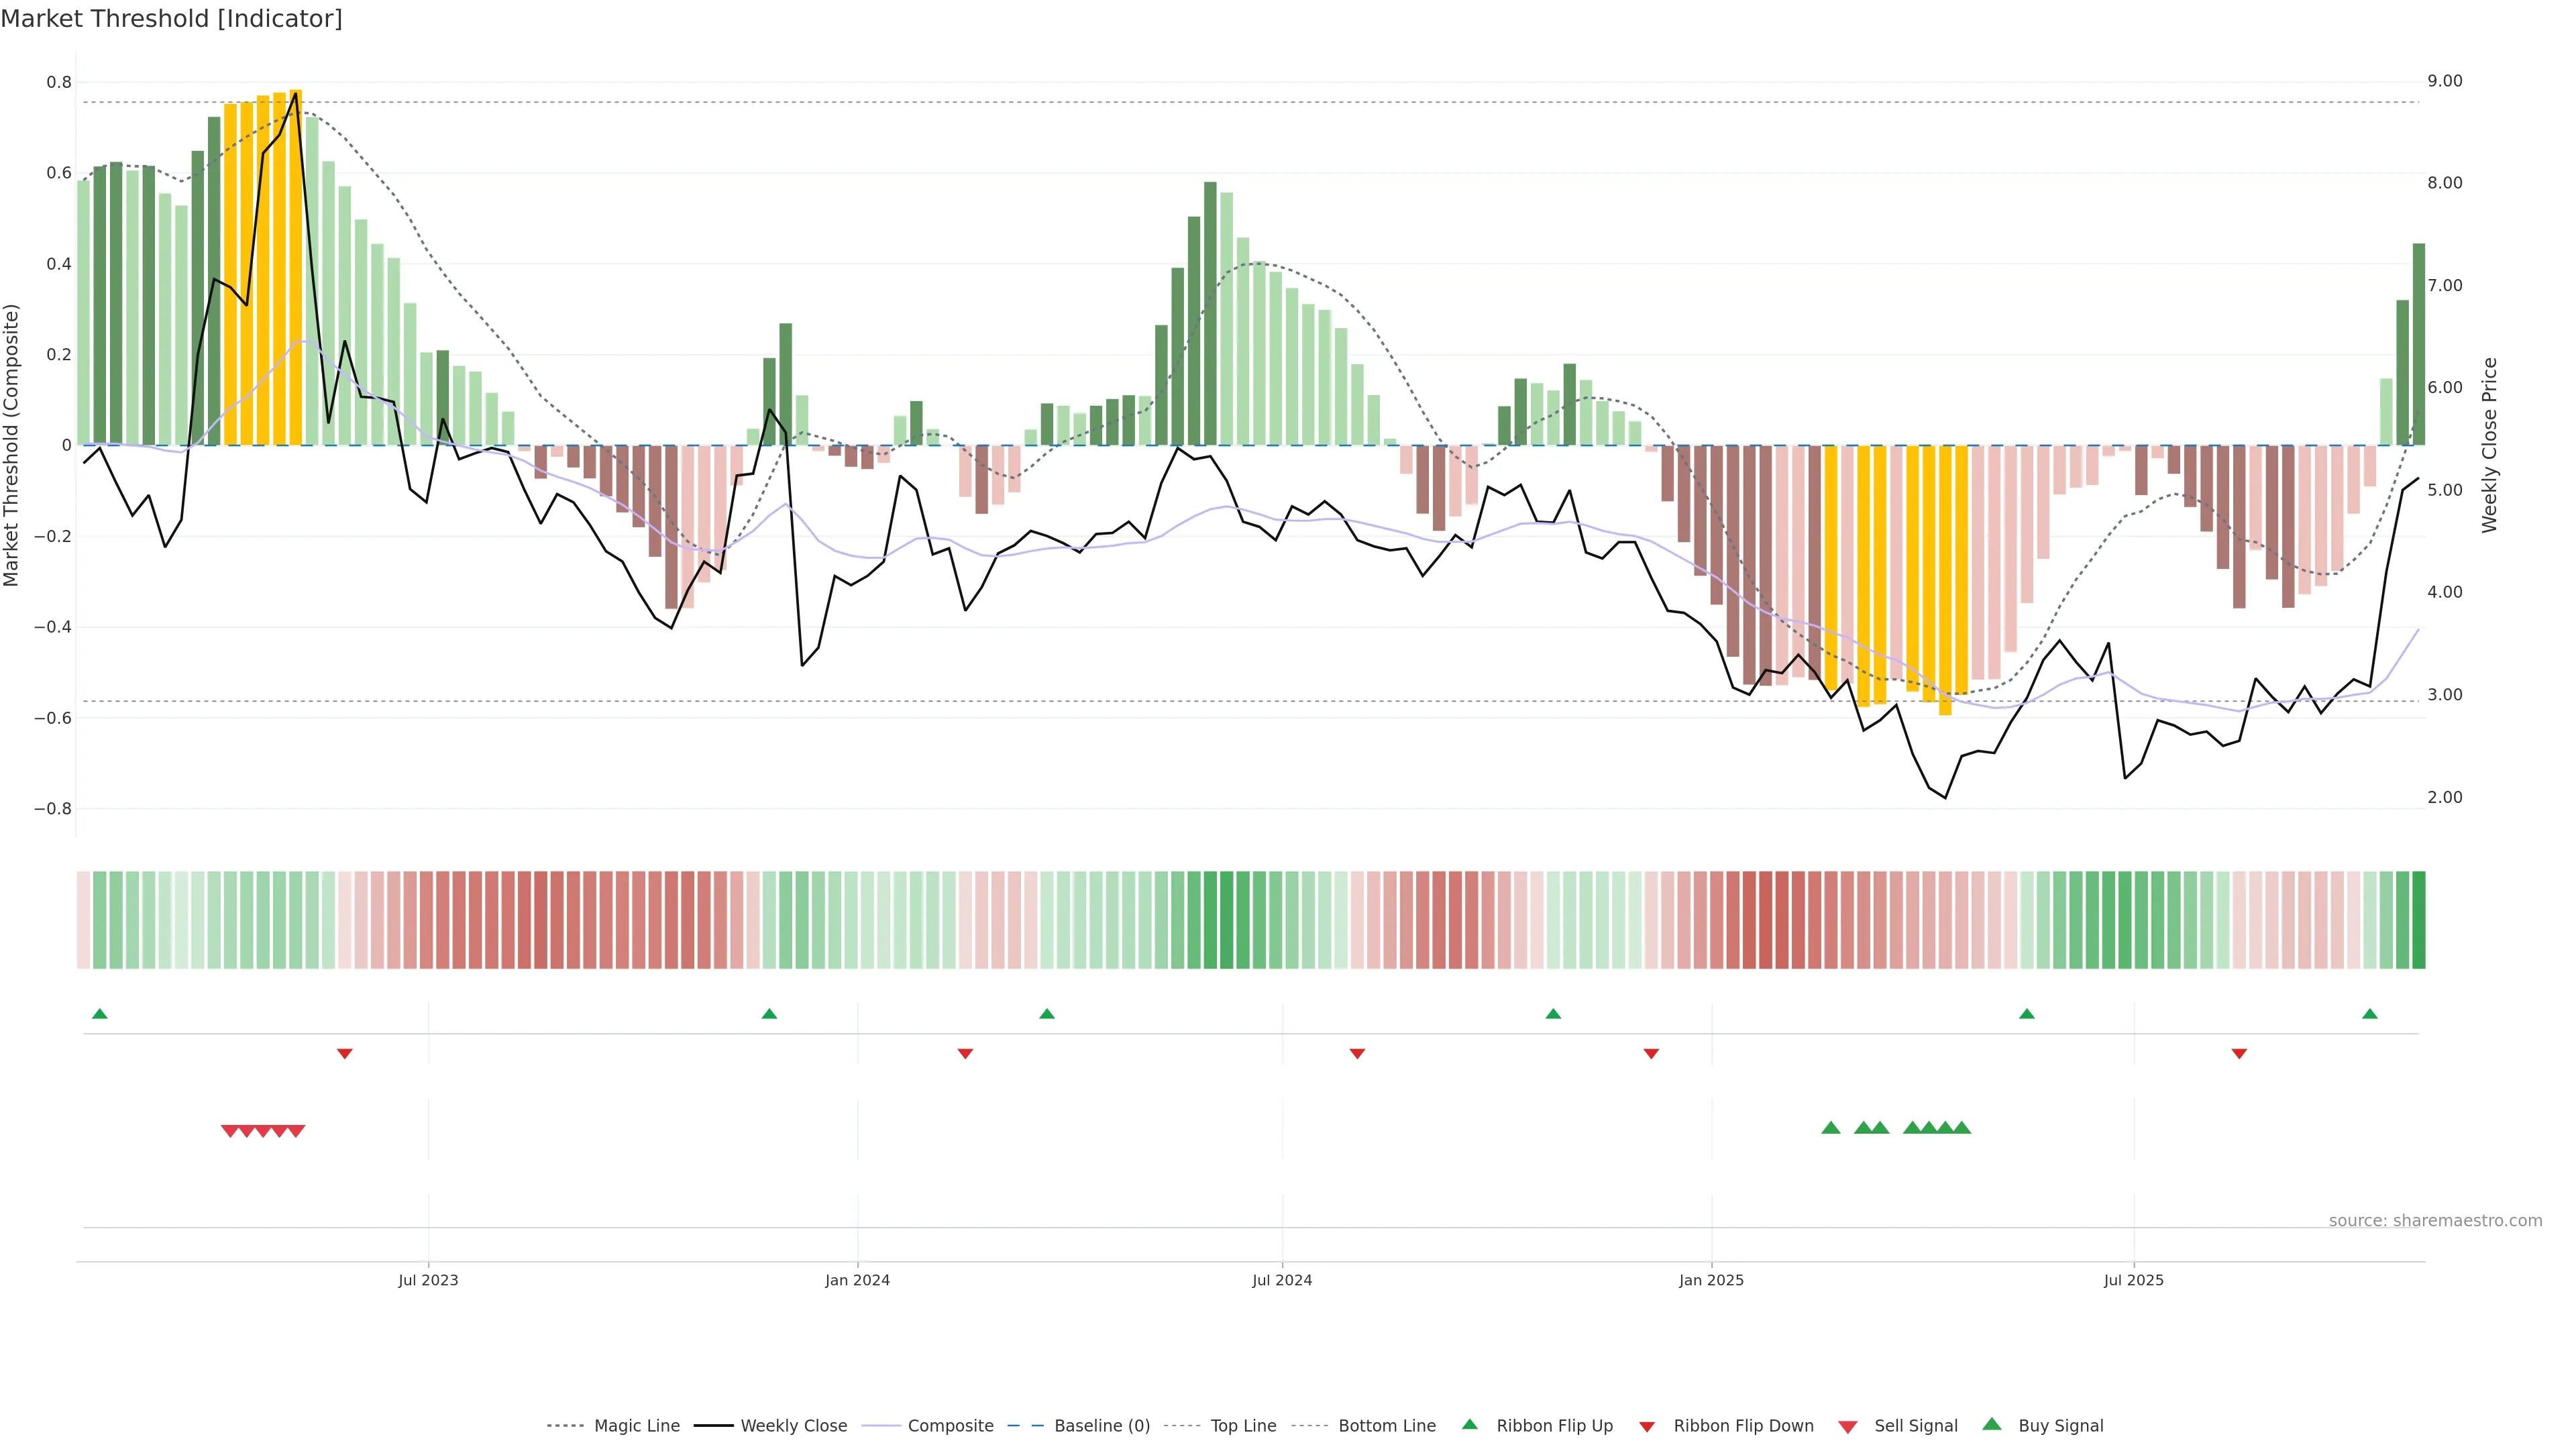Toggle the Composite legend entry
The width and height of the screenshot is (2576, 1449).
click(950, 1426)
